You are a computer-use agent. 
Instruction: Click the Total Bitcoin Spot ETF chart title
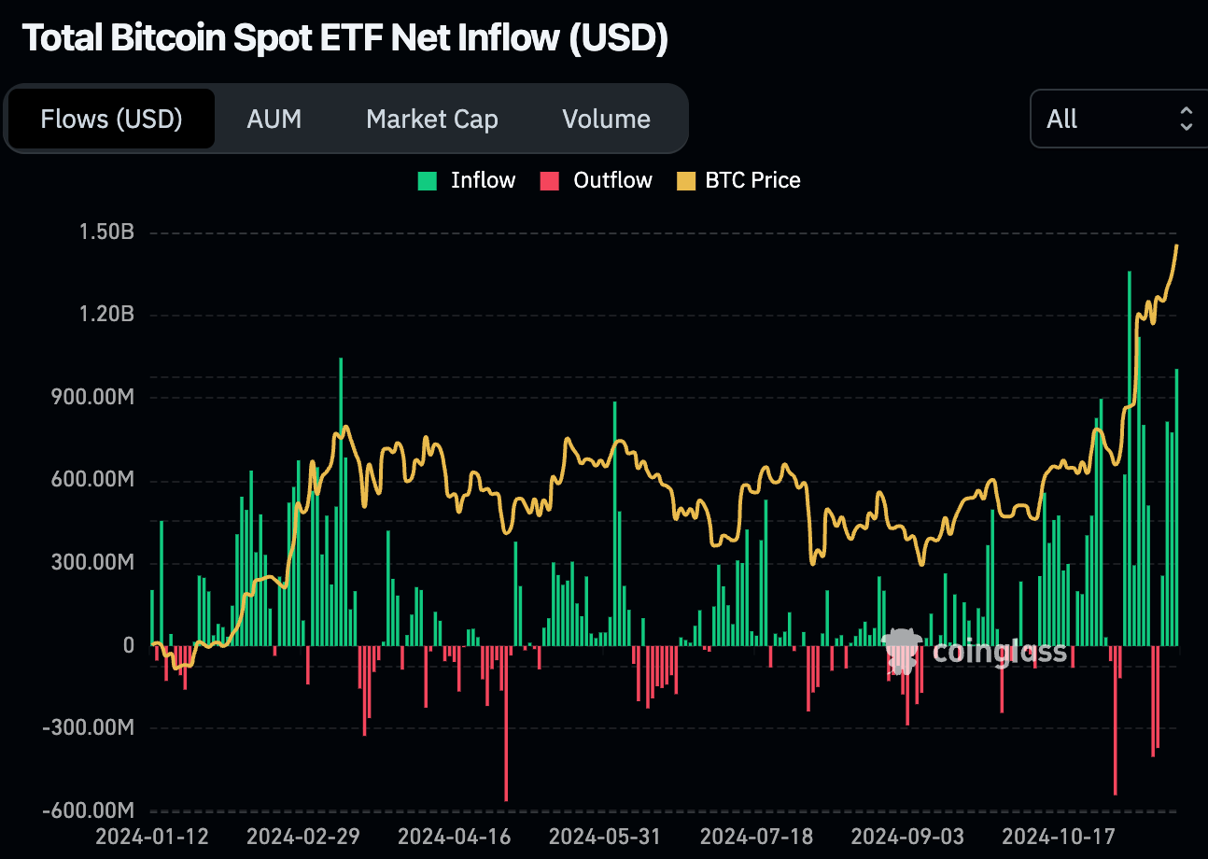point(344,38)
